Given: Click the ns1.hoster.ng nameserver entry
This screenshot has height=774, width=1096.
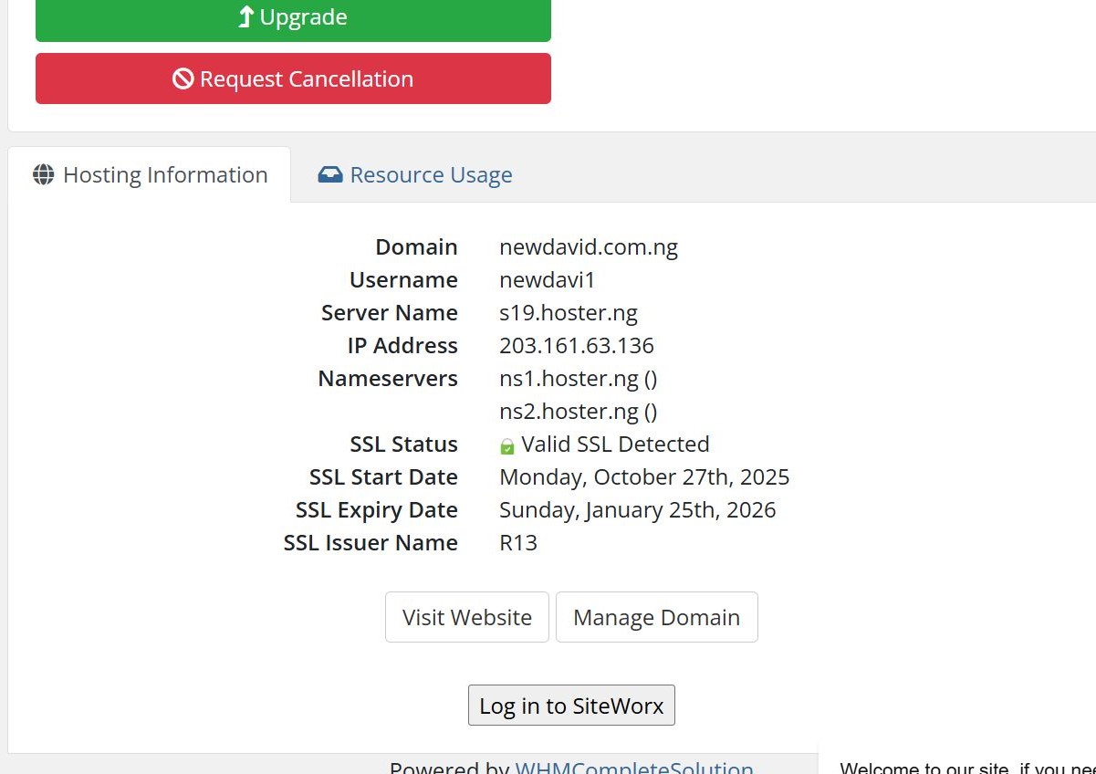Looking at the screenshot, I should point(578,379).
